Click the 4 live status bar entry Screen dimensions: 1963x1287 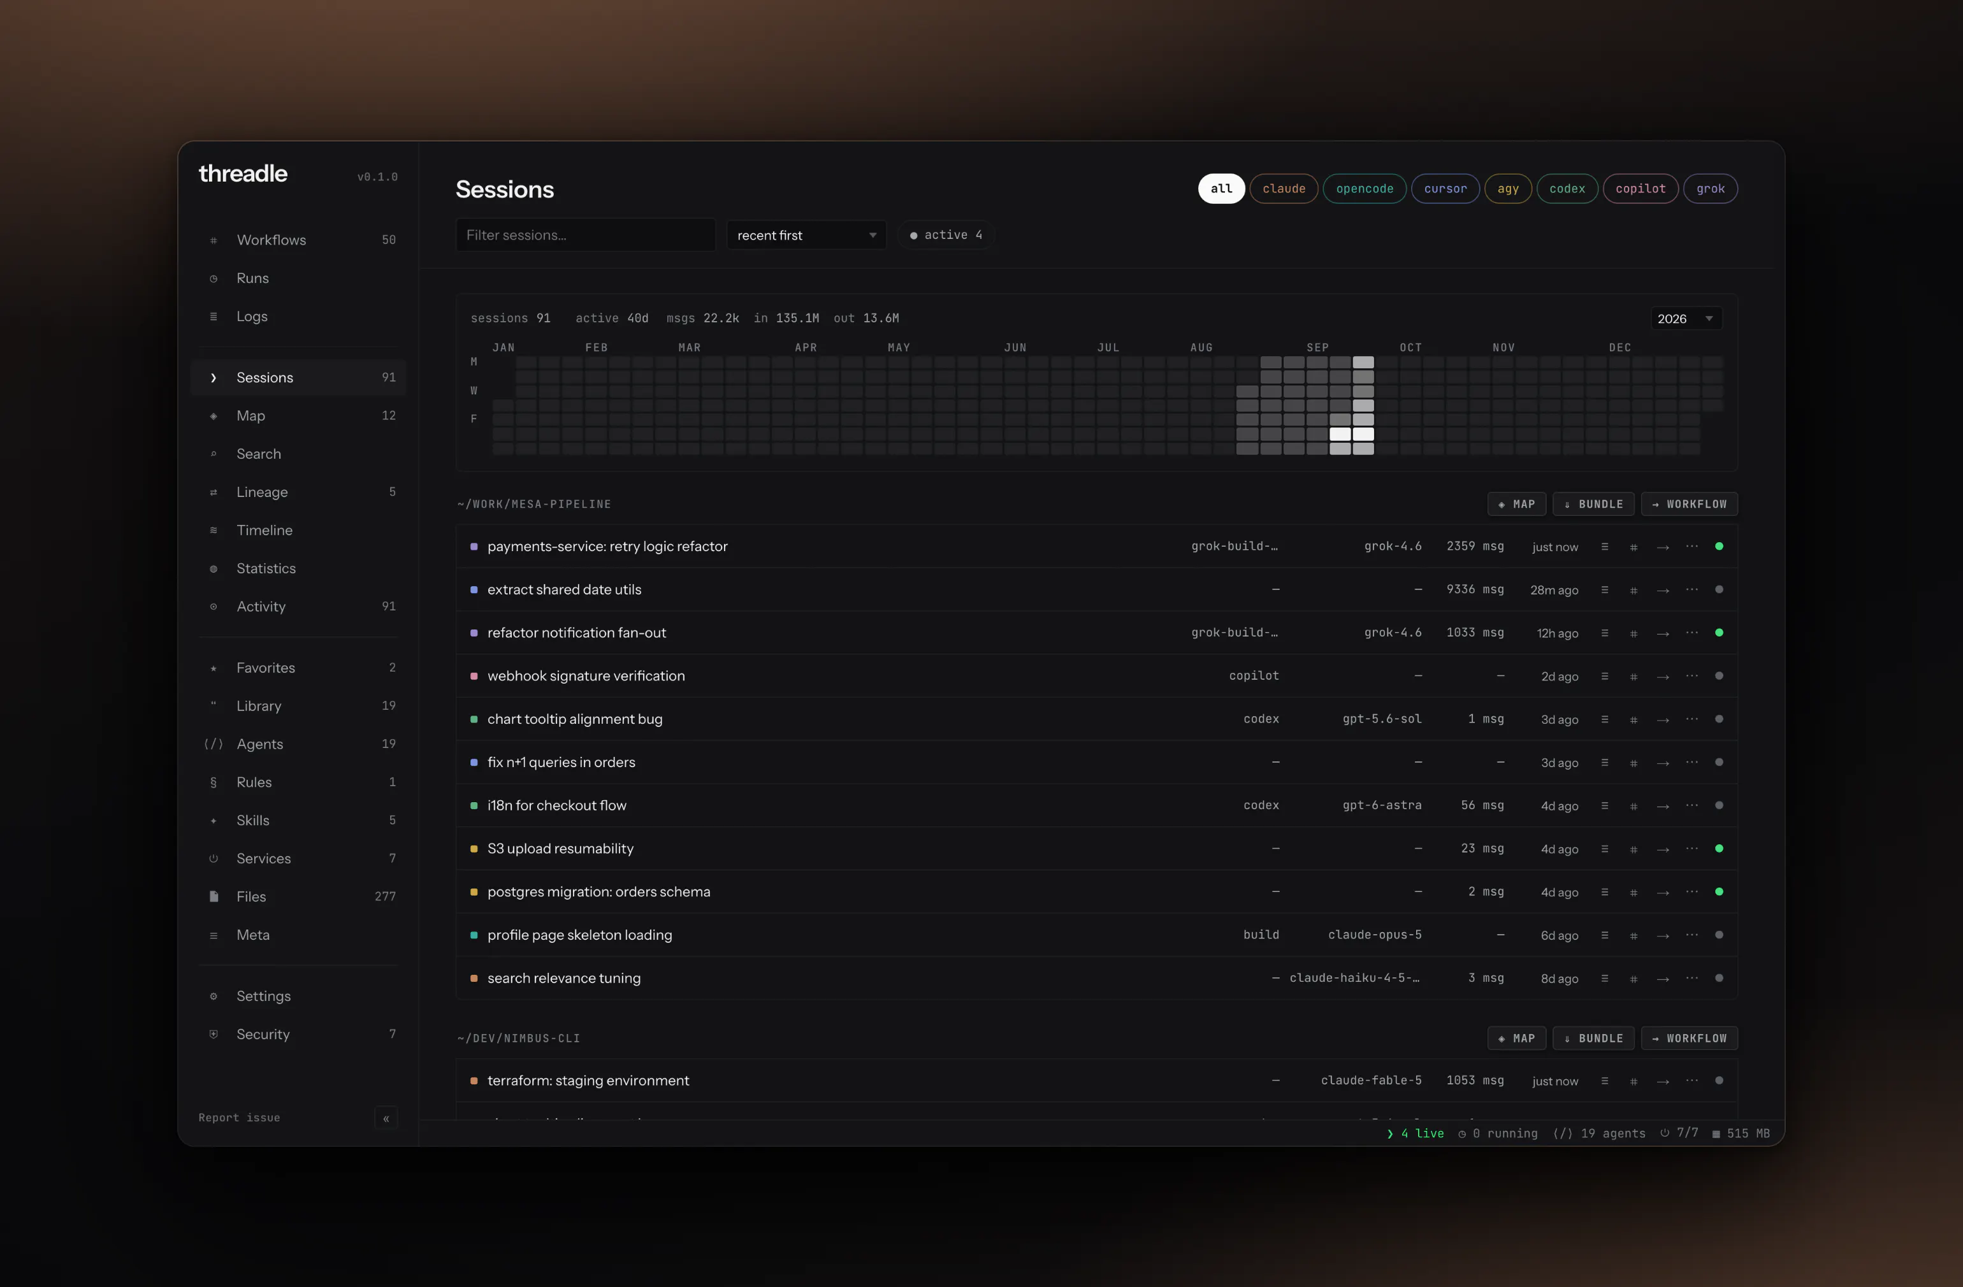coord(1416,1133)
